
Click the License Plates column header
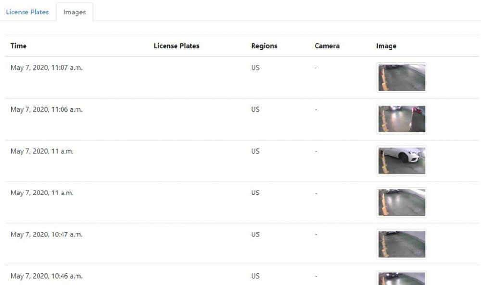point(177,46)
